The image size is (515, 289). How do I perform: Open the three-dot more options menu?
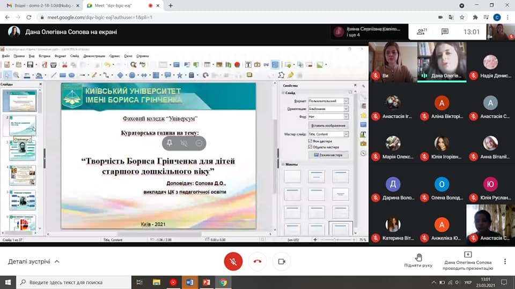pos(505,262)
